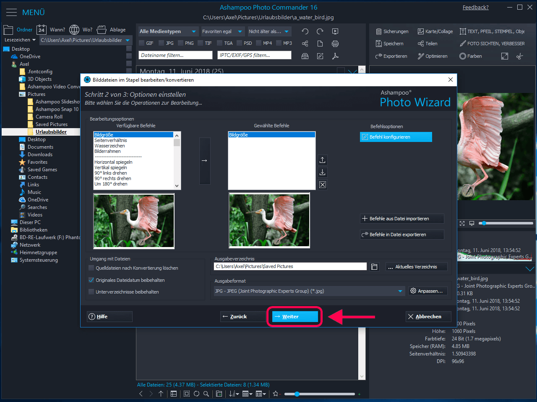The height and width of the screenshot is (402, 537).
Task: Click the scanner tray icon in toolbar
Action: (x=305, y=56)
